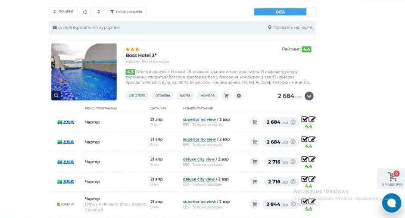This screenshot has height=218, width=405.
Task: Toggle the checkbox in the first deluxe city view row
Action: coord(305,159)
